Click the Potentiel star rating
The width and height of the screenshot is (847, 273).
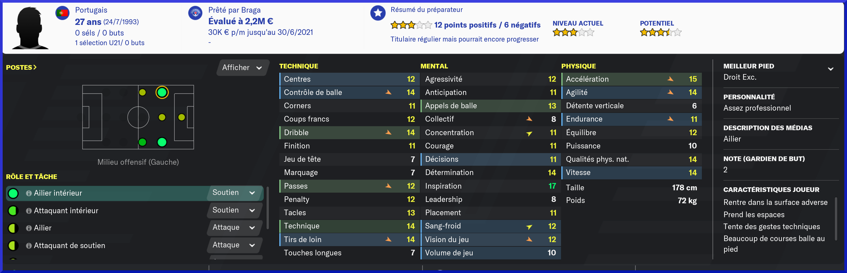coord(660,33)
